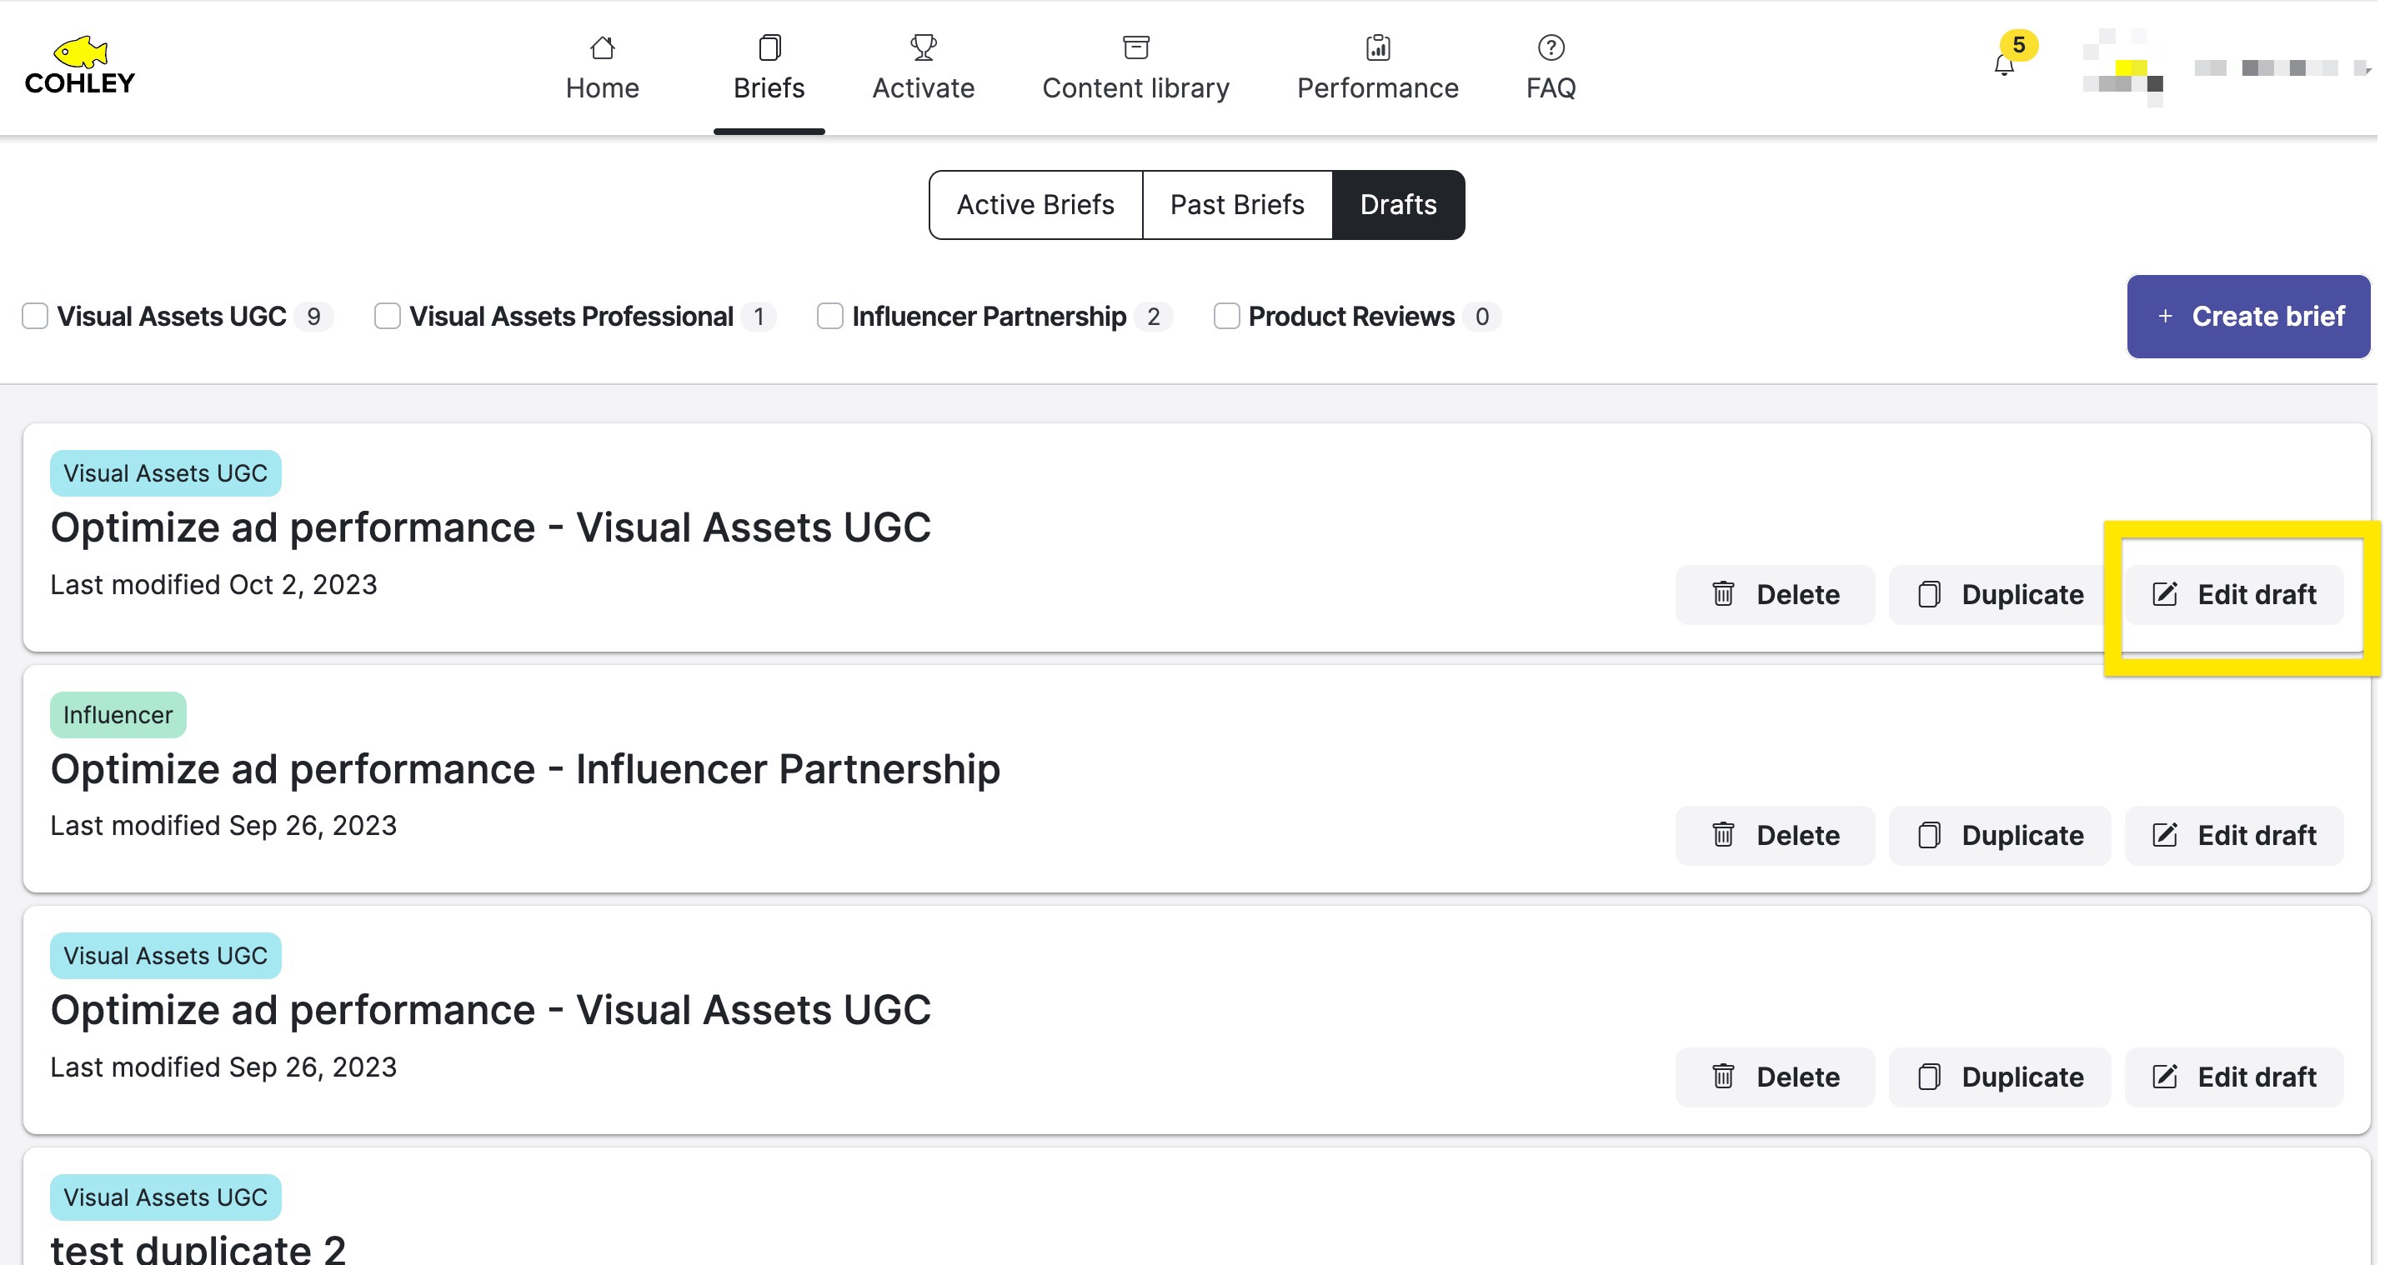The width and height of the screenshot is (2385, 1265).
Task: Click the Activate trophy icon
Action: point(923,47)
